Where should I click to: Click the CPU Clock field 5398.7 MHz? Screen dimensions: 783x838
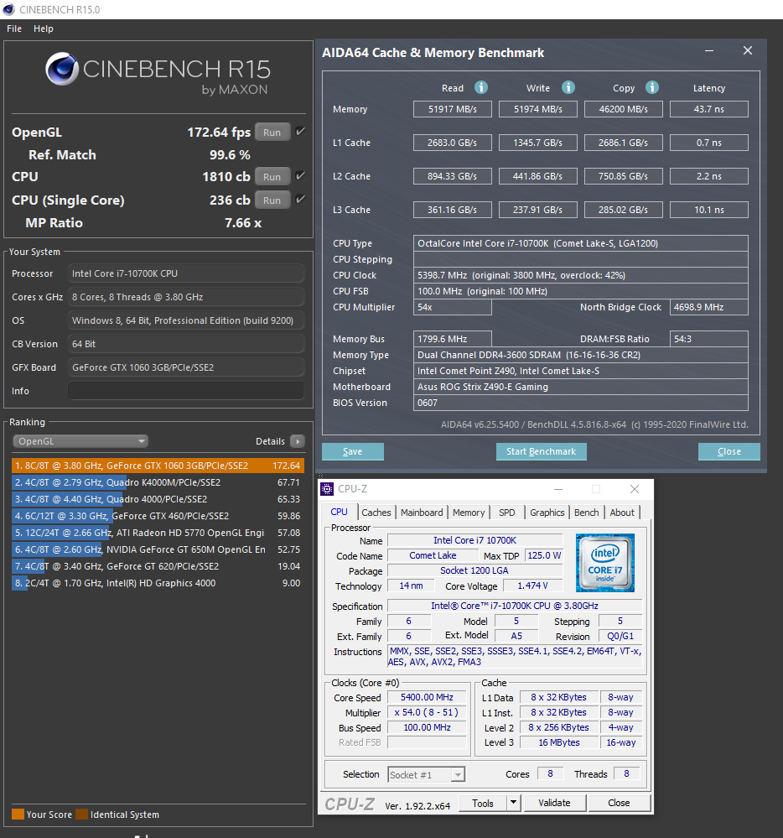pyautogui.click(x=581, y=275)
